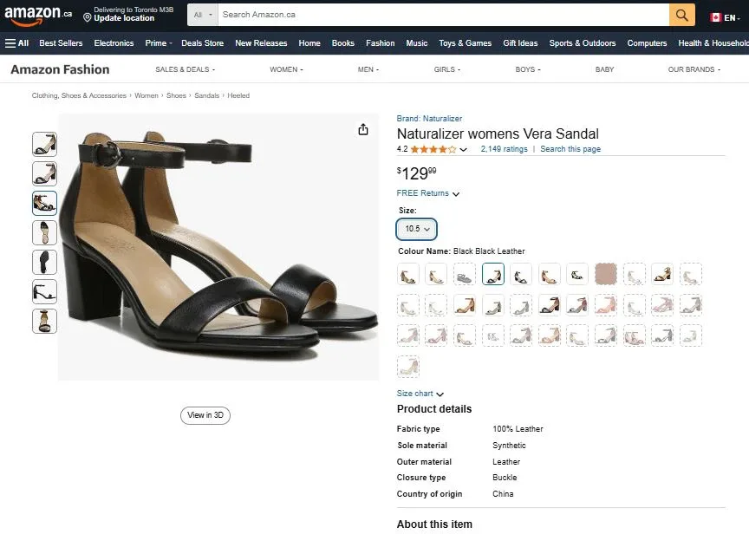
Task: Click the Update location pin
Action: [88, 17]
